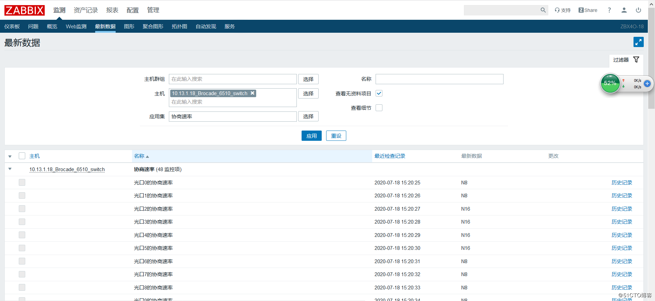Viewport: 655px width, 301px height.
Task: Click the power sign-out icon
Action: click(x=638, y=10)
